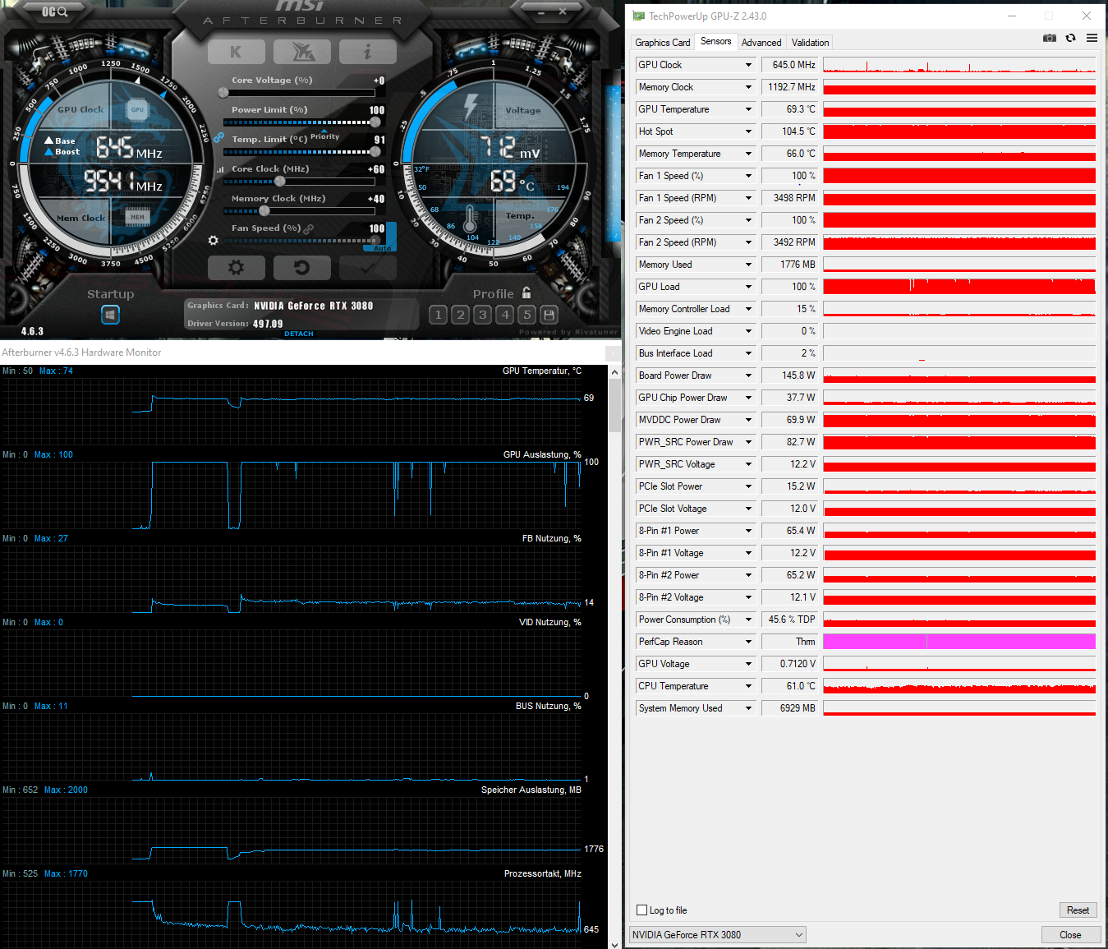This screenshot has height=949, width=1108.
Task: Open NVIDIA GeForce RTX 3080 GPU selector
Action: pyautogui.click(x=717, y=935)
